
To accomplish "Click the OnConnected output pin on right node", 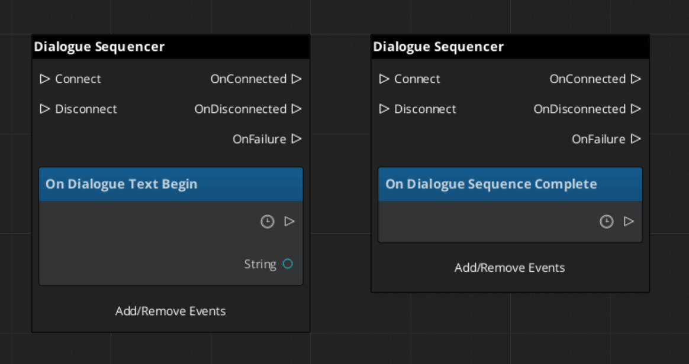I will click(x=636, y=79).
